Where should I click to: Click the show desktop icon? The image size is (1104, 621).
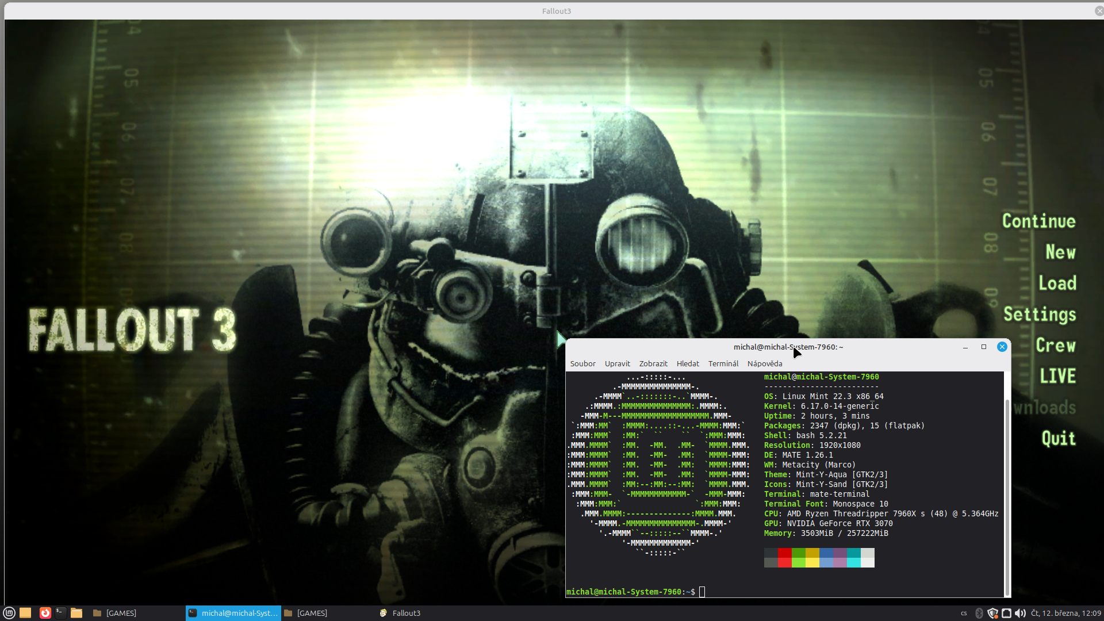click(x=25, y=613)
